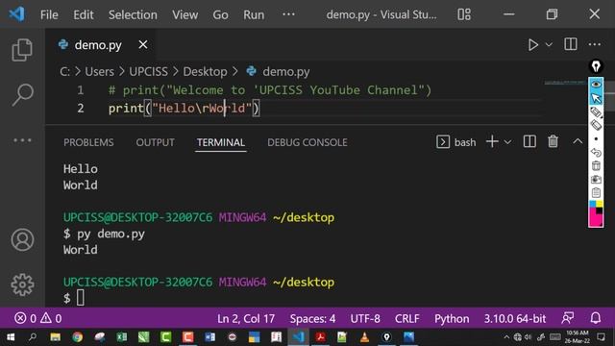This screenshot has width=615, height=346.
Task: Open the Edit menu
Action: [x=84, y=15]
